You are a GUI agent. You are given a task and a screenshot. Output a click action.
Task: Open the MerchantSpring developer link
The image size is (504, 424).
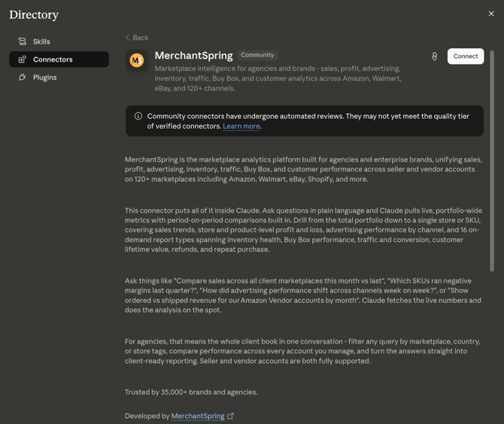[198, 416]
